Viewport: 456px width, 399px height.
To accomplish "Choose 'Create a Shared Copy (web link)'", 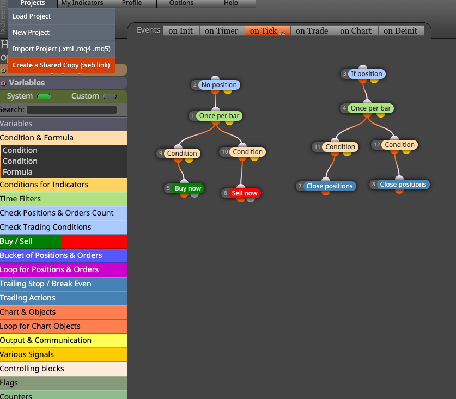I will pyautogui.click(x=62, y=65).
